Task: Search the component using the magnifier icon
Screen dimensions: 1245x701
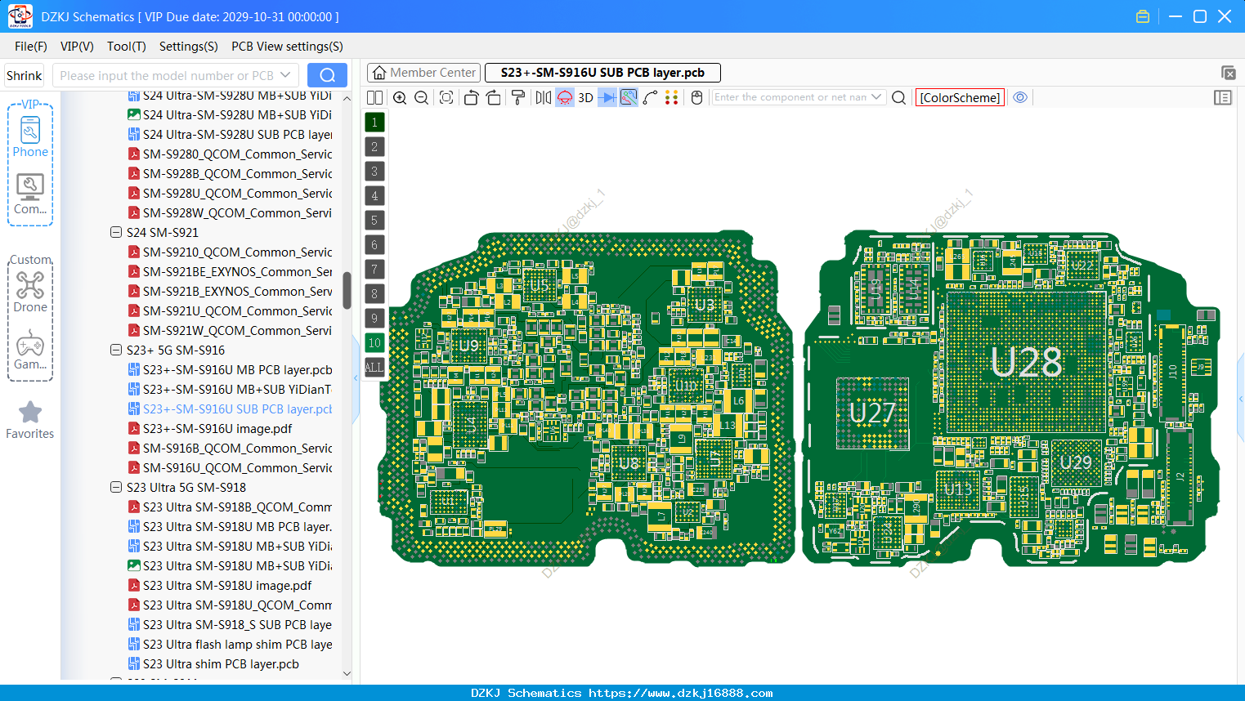Action: coord(898,97)
